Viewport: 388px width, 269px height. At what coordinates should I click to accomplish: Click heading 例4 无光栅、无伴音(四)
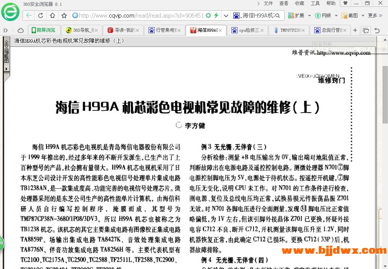[234, 260]
